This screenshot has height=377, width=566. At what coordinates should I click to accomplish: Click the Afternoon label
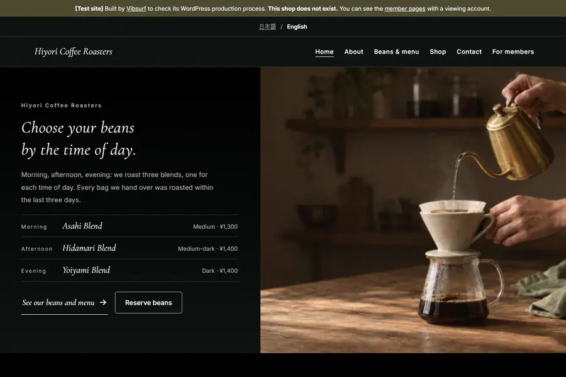37,249
